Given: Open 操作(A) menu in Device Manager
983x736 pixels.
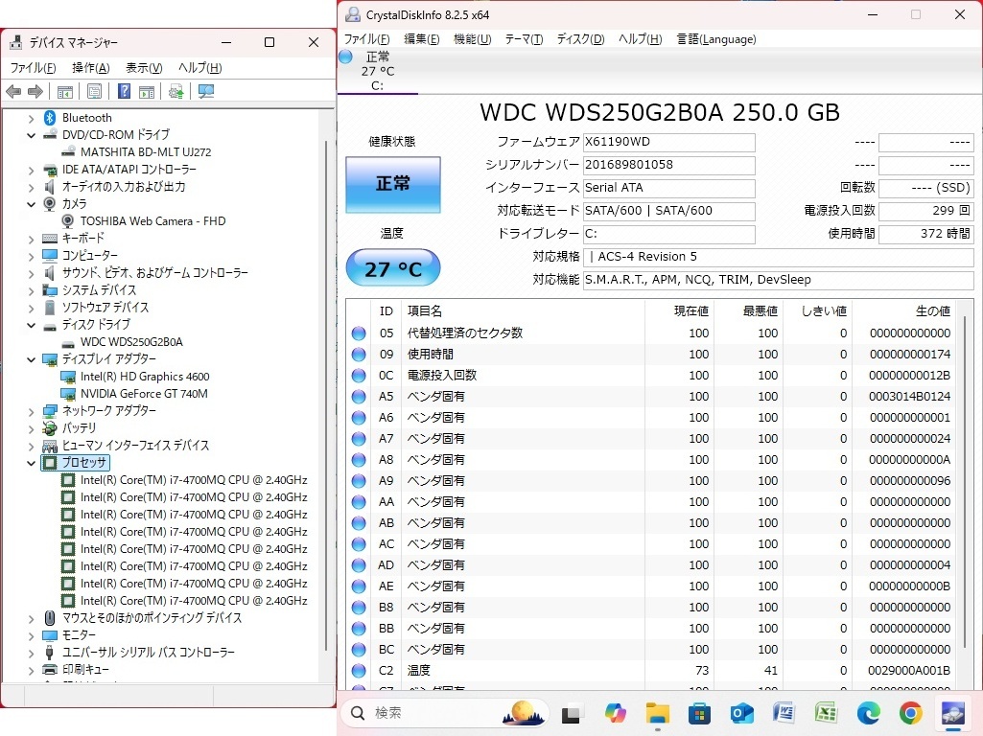Looking at the screenshot, I should pyautogui.click(x=91, y=68).
